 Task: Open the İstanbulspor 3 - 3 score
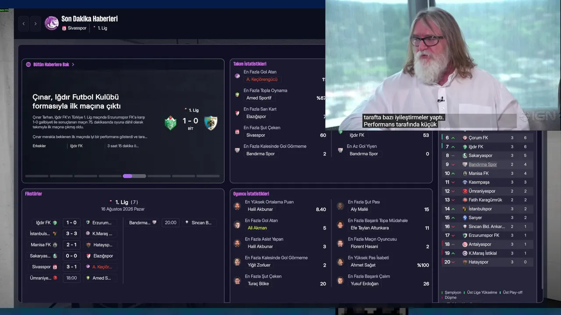(x=71, y=234)
